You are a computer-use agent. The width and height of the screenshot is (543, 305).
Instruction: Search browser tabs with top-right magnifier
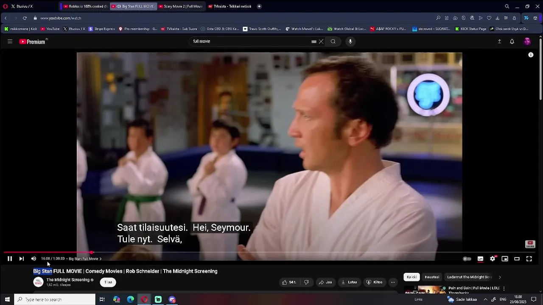507,6
